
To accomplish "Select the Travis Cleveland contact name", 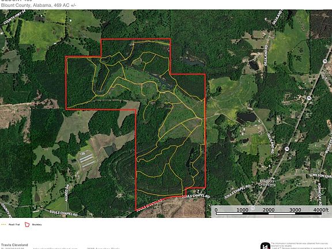I will [14, 245].
